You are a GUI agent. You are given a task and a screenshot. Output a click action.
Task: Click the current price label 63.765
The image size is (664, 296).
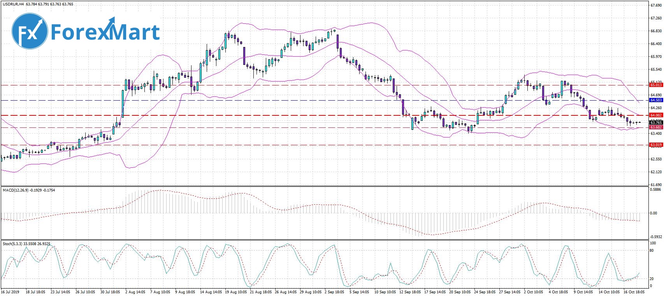(x=656, y=123)
